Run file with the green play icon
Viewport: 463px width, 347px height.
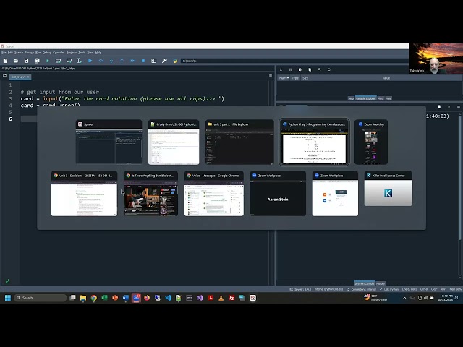pos(48,61)
